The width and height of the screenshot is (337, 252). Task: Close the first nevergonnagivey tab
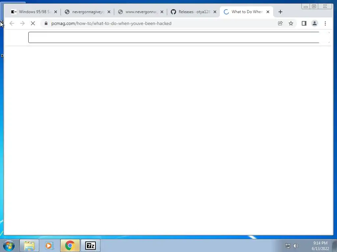(109, 12)
